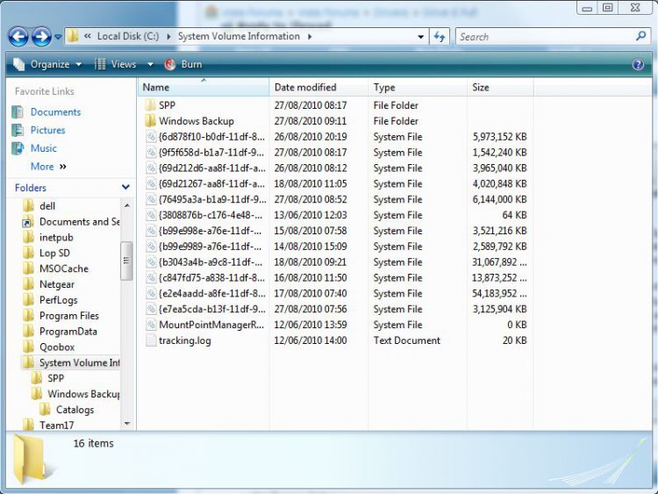Select file {b99e9989-a76e-11df-...
Viewport: 658px width, 494px height.
coord(211,247)
